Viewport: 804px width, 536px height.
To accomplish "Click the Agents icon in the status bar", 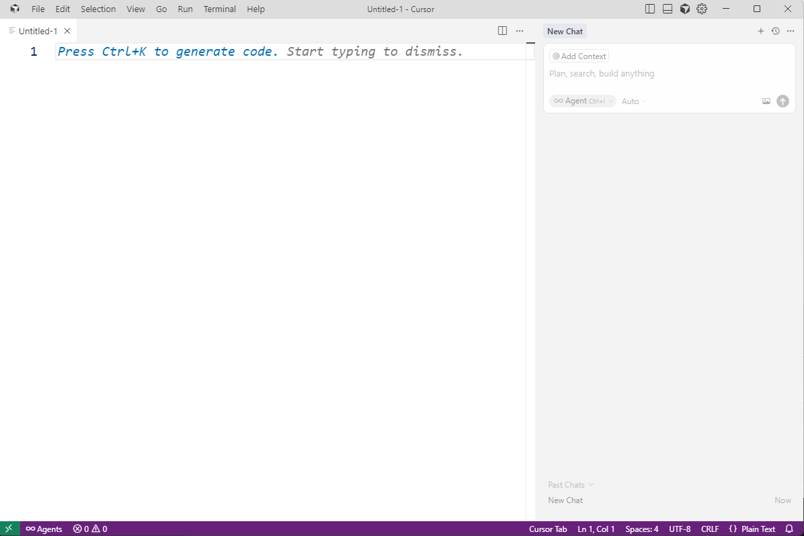I will coord(44,529).
